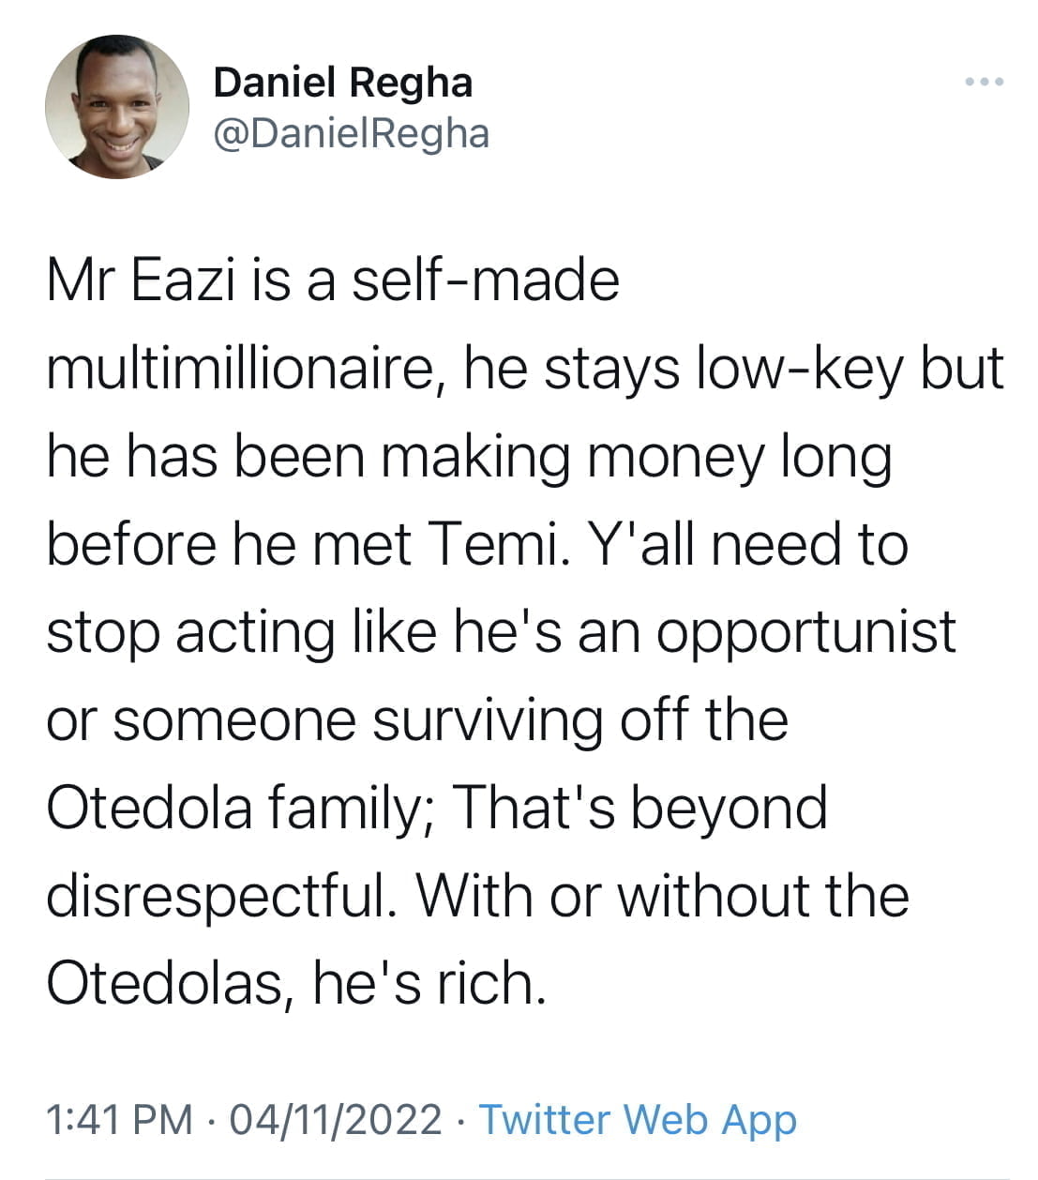
Task: Click the words 'Mr Eazi' in tweet
Action: 141,280
